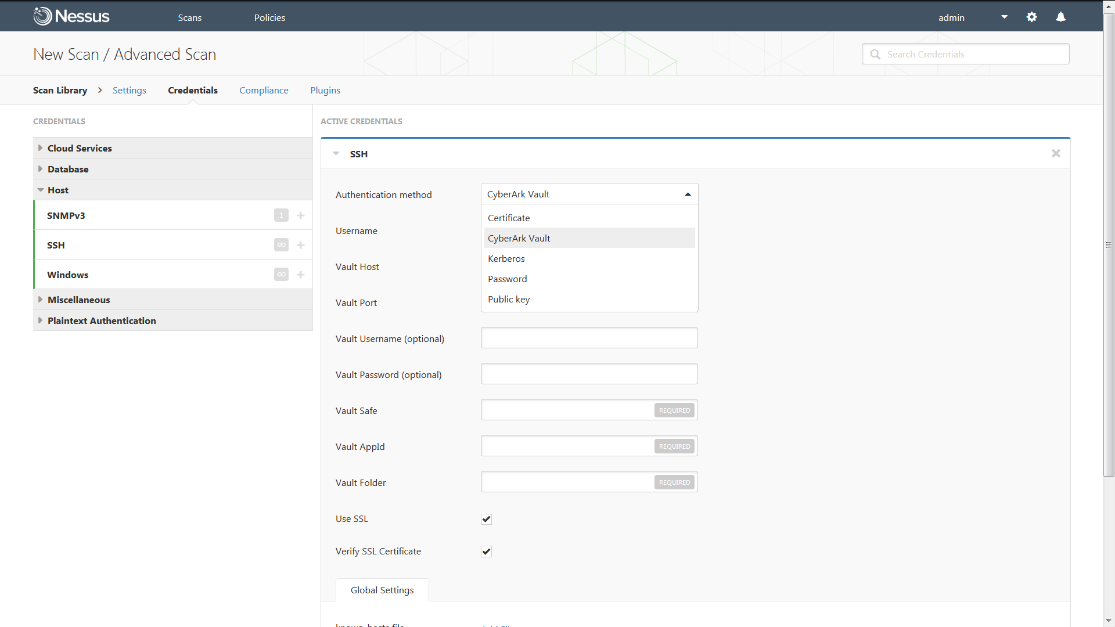Switch to the Settings tab
This screenshot has height=627, width=1115.
click(129, 90)
